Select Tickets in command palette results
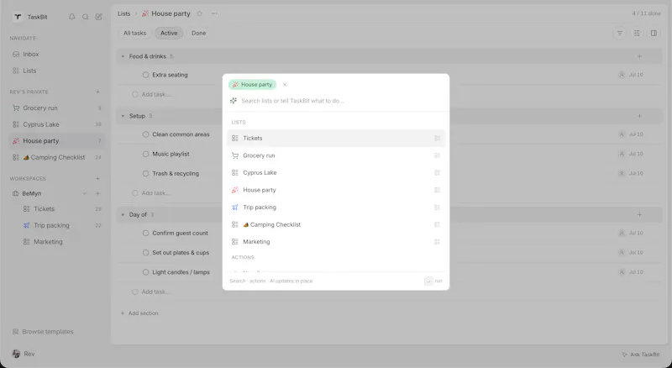Screen dimensions: 672x368 coord(336,138)
